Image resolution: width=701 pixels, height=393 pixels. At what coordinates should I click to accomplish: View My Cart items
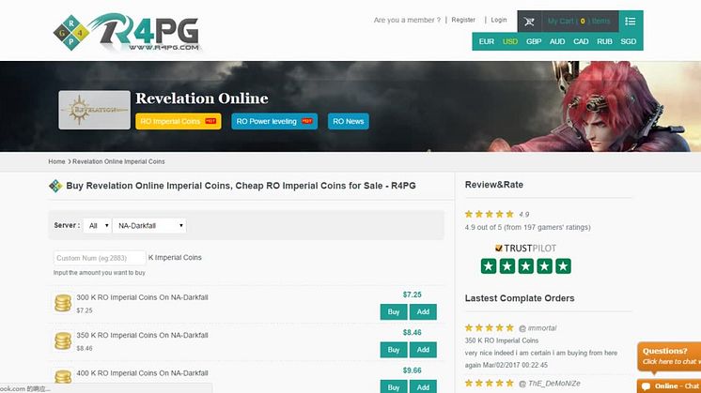tap(579, 21)
